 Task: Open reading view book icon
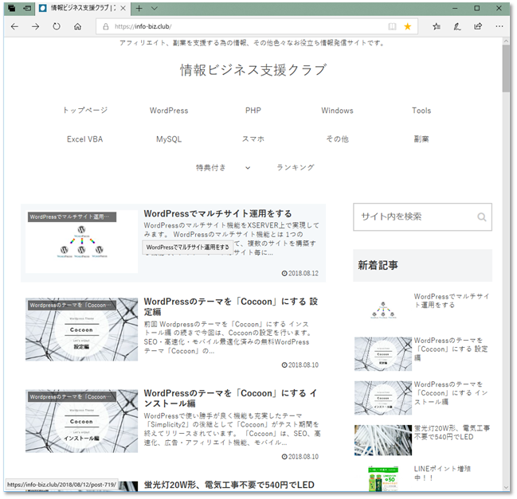[x=392, y=27]
